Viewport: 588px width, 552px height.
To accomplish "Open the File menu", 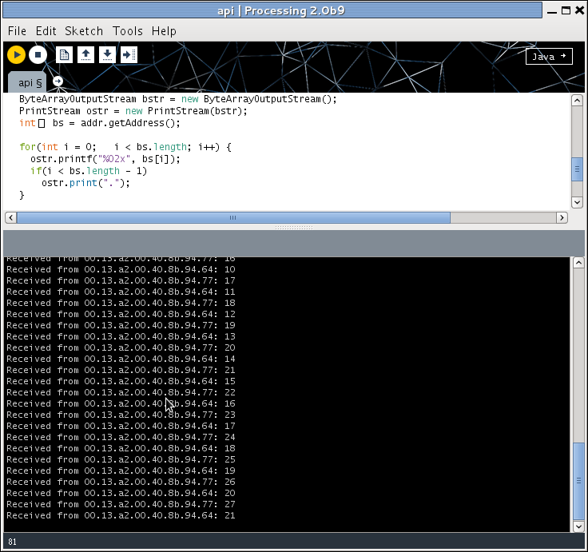I will click(18, 31).
